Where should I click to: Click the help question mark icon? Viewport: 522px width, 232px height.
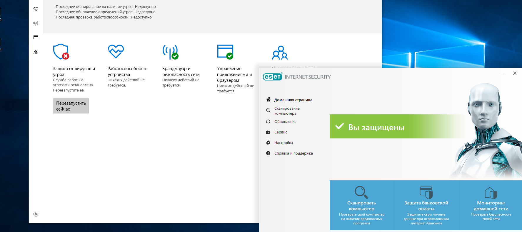[x=268, y=153]
